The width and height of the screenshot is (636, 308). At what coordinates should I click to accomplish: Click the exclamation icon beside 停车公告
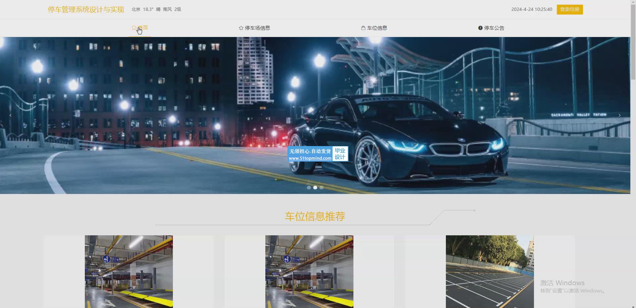(480, 28)
